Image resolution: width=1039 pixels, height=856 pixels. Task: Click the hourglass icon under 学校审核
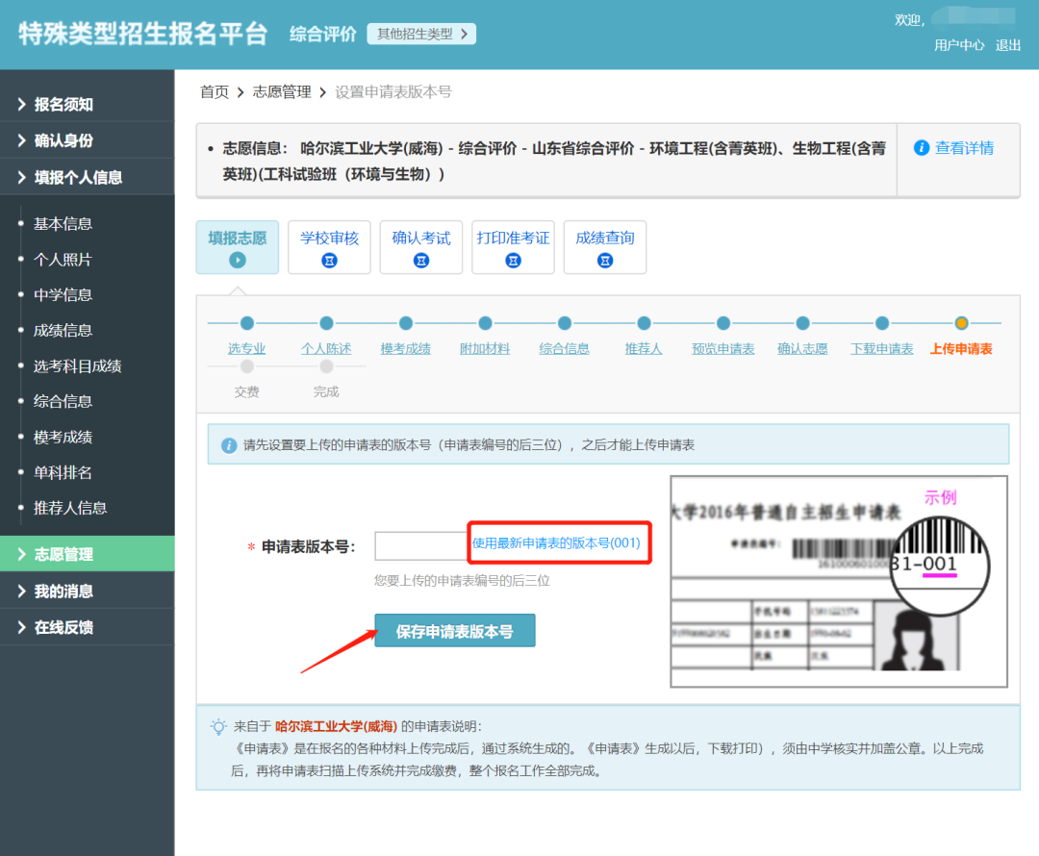pyautogui.click(x=329, y=261)
